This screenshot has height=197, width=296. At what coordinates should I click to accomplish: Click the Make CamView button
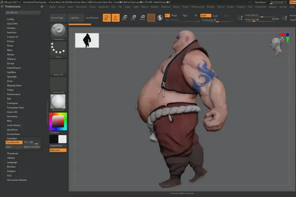[32, 147]
